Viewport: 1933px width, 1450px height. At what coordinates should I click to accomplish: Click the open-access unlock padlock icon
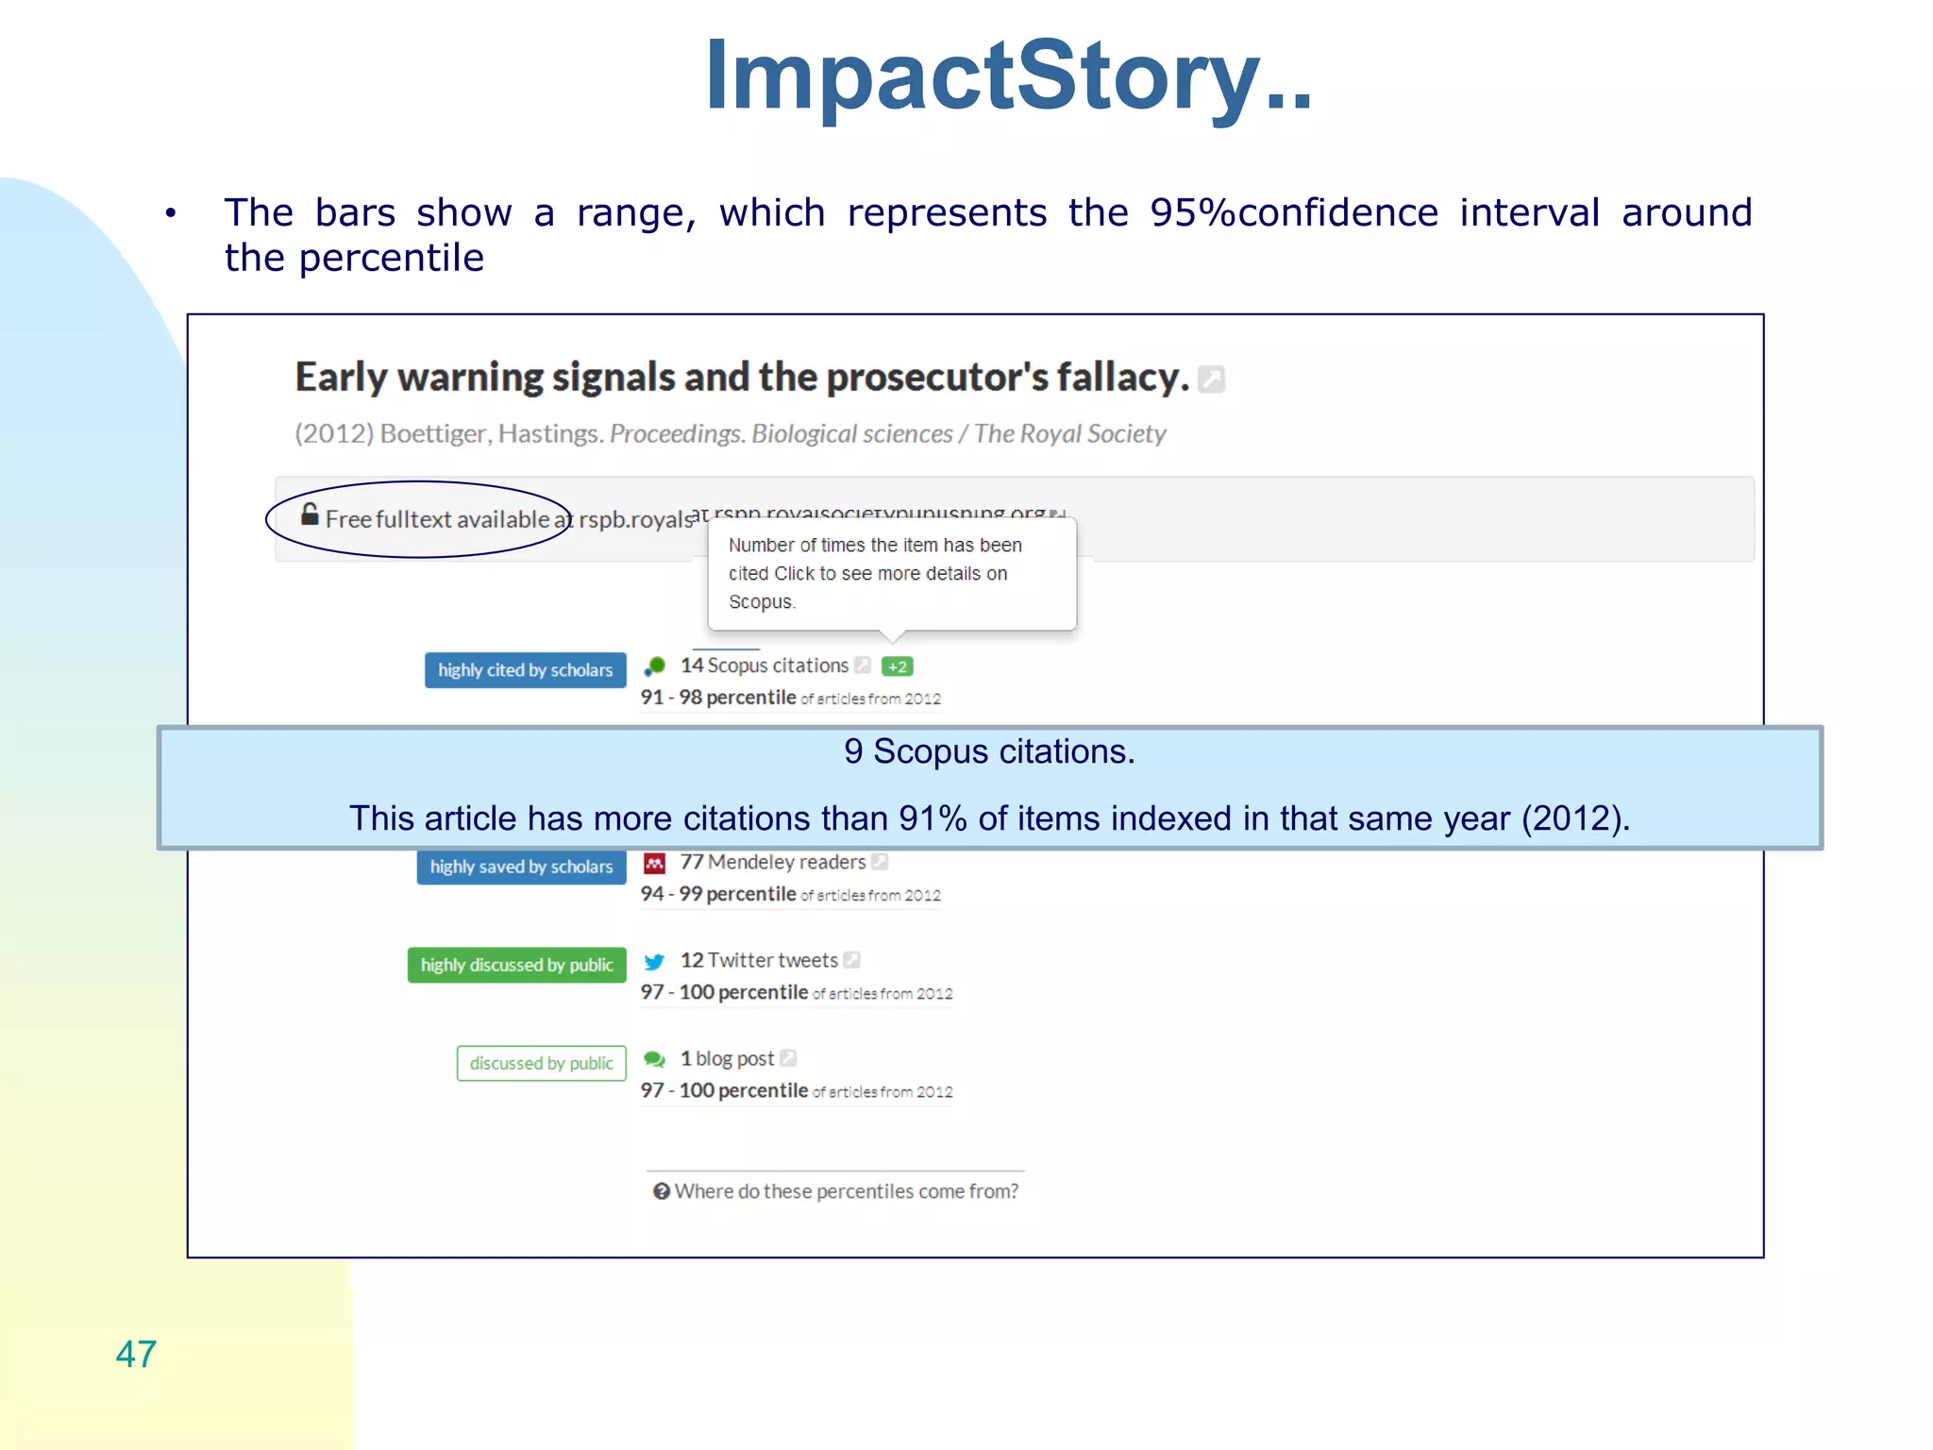coord(310,514)
